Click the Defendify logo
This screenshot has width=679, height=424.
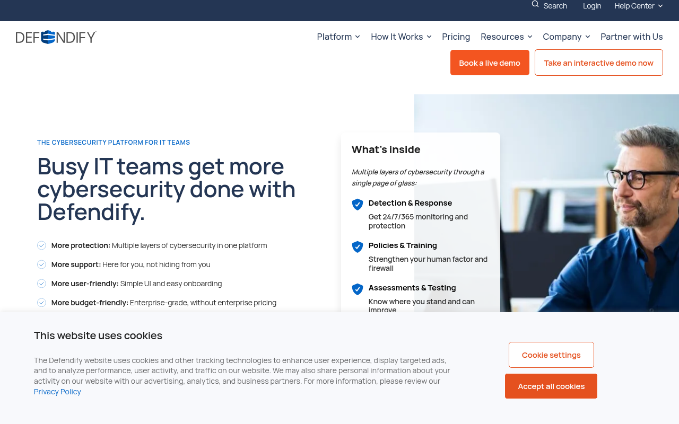56,37
